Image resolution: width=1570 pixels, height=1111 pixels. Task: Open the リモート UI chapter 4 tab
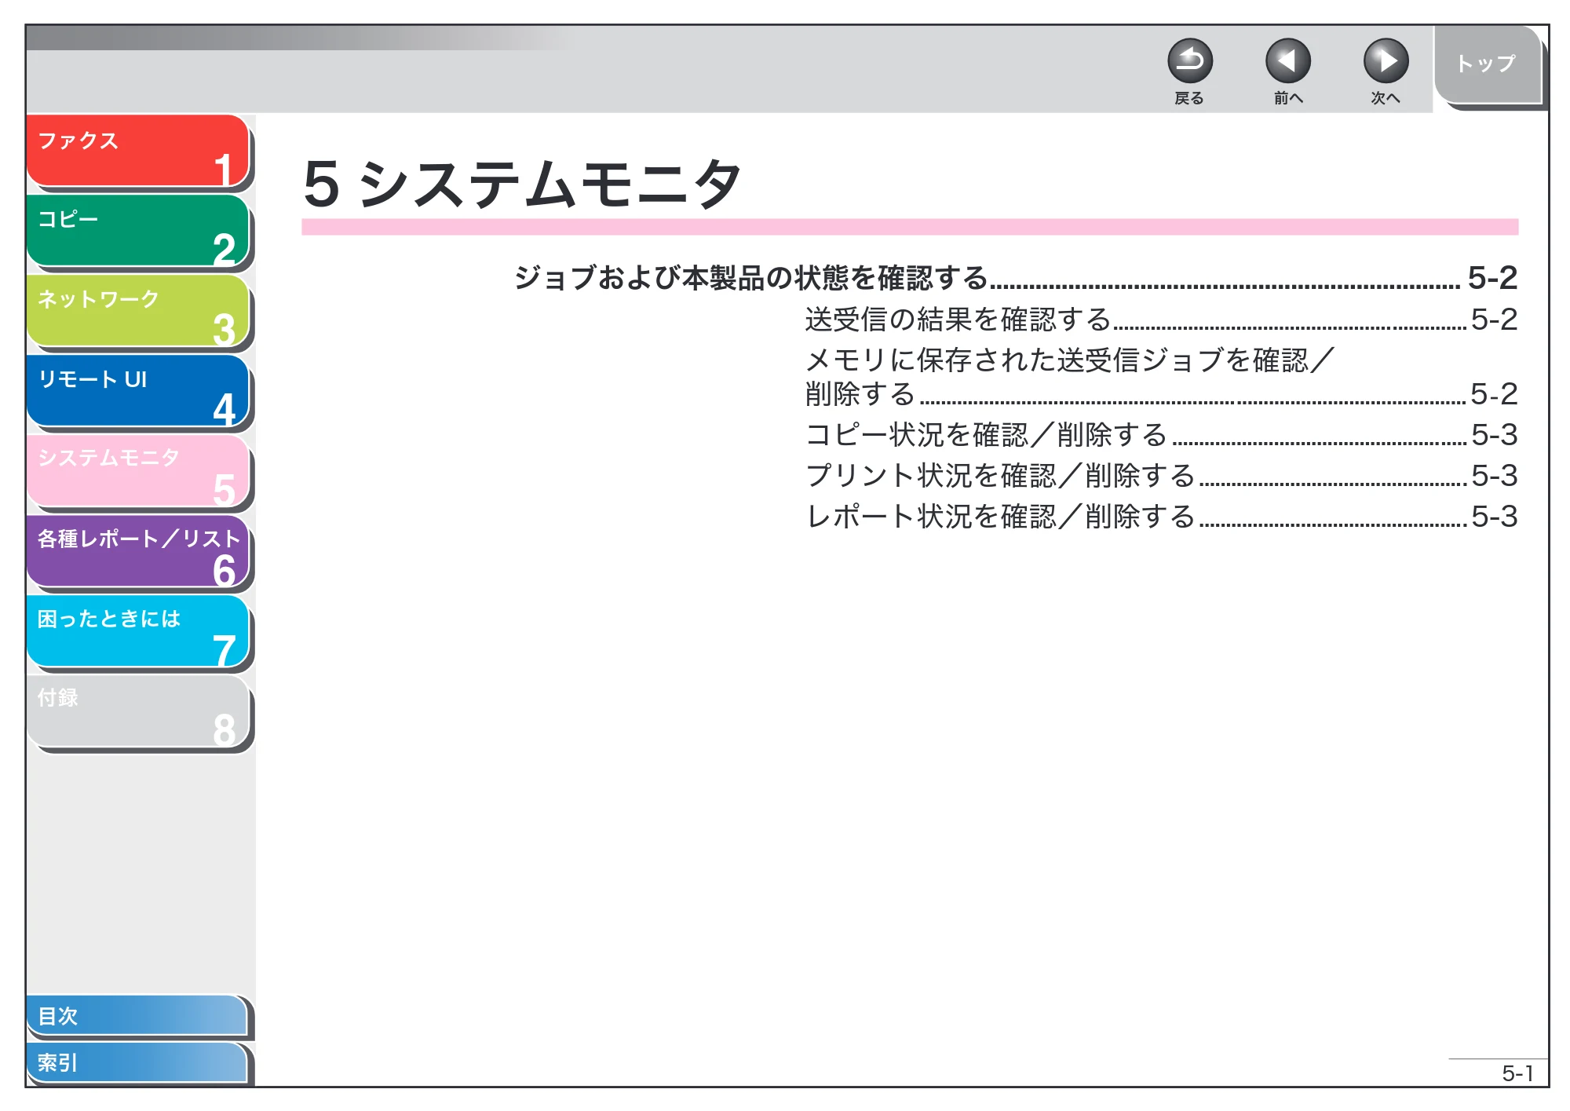click(137, 391)
